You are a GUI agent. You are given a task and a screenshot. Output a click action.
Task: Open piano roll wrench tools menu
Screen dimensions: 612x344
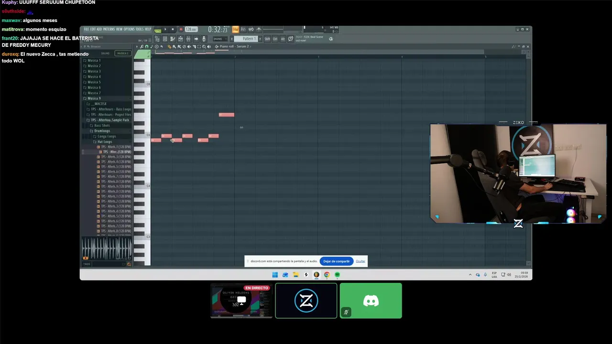(142, 46)
